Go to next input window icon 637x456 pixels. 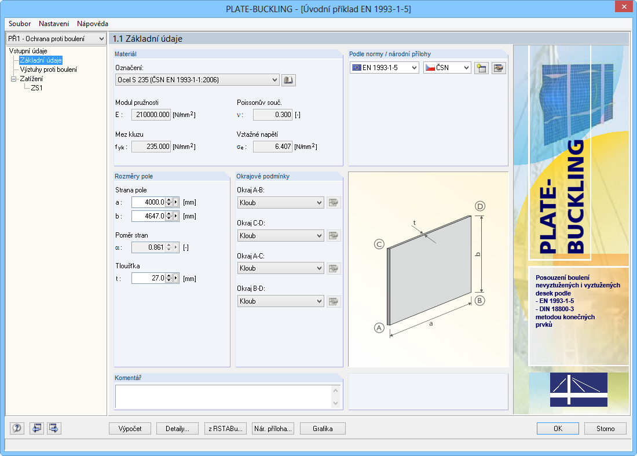click(54, 428)
